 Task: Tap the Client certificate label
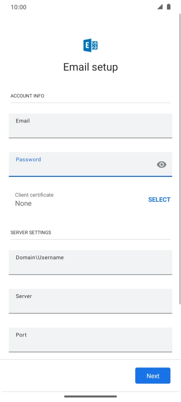(35, 195)
